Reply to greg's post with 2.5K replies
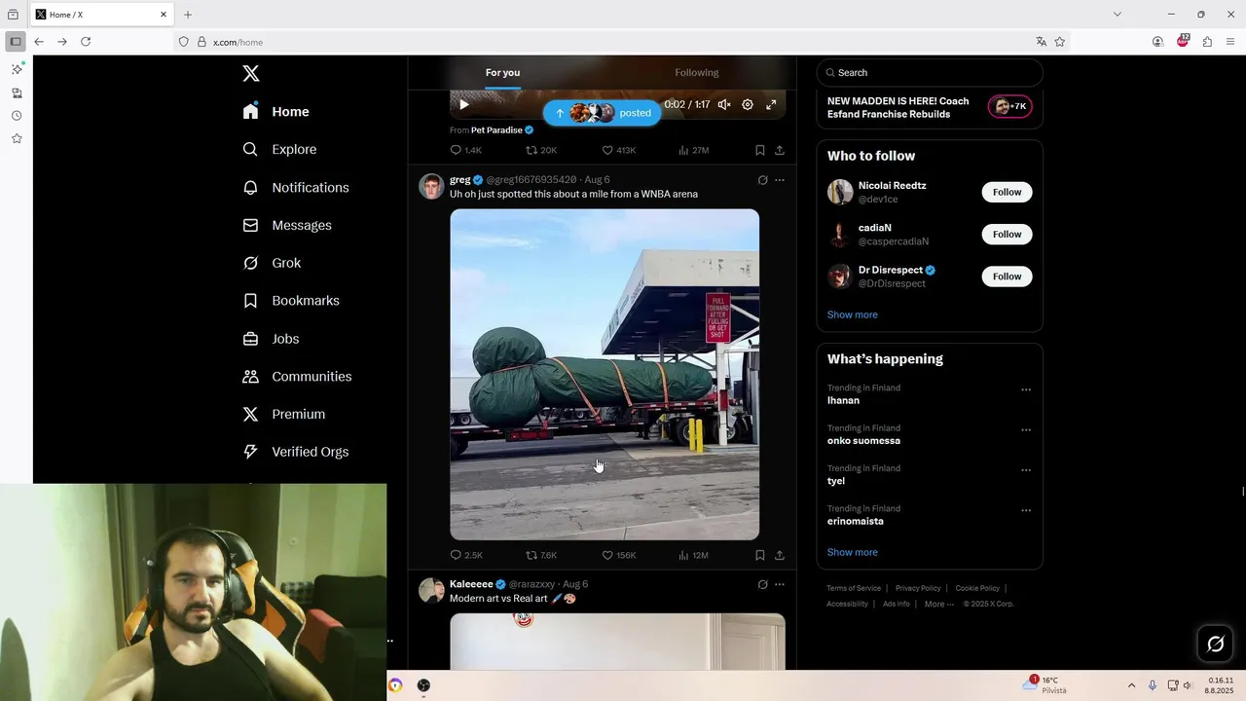 tap(466, 556)
